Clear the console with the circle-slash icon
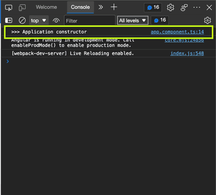Screen dimensions: 216x195 (22, 21)
